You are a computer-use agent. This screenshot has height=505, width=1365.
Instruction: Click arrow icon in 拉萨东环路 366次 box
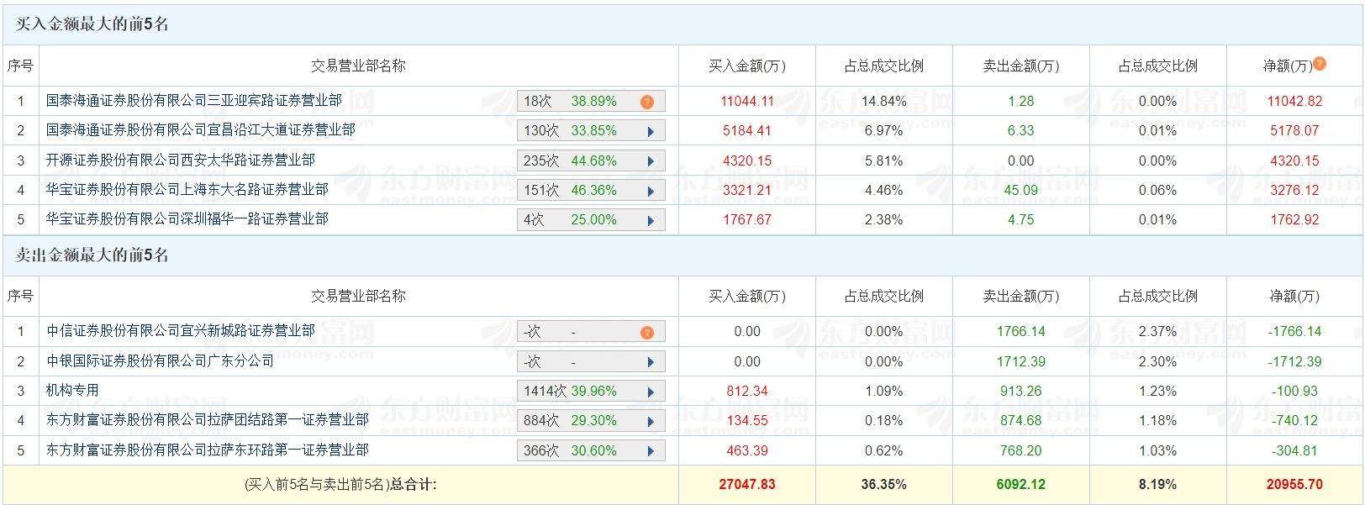[x=651, y=451]
